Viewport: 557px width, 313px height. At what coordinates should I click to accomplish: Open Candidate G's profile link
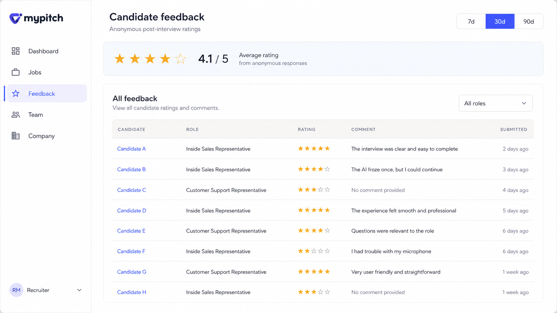pos(132,272)
